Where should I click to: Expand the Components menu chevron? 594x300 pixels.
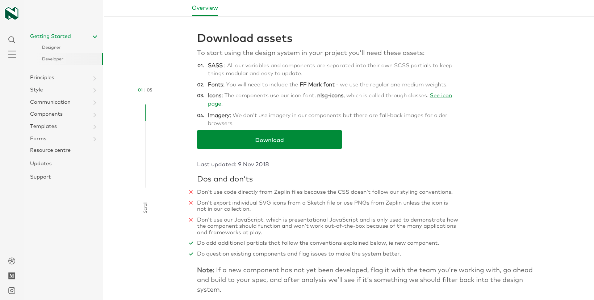(95, 115)
